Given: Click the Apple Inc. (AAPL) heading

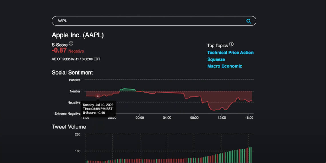Looking at the screenshot, I should click(78, 35).
